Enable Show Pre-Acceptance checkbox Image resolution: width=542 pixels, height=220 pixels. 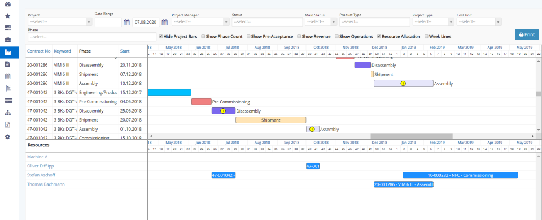(248, 36)
